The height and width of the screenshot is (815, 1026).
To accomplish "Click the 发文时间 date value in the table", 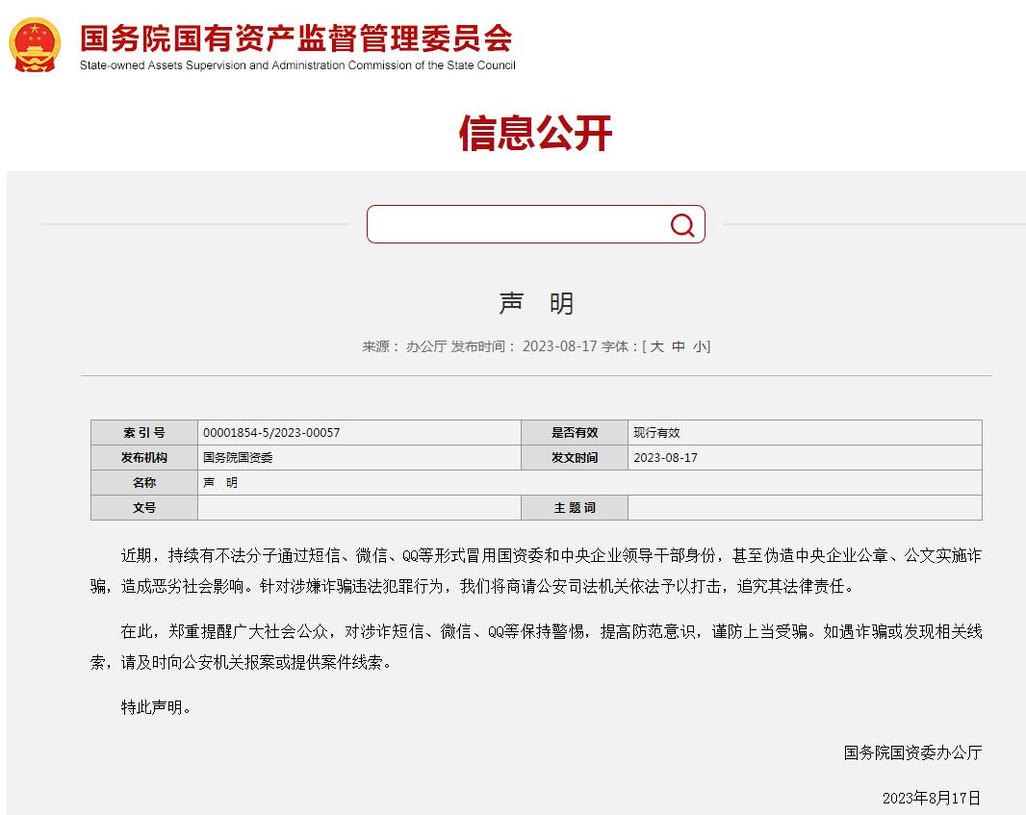I will pyautogui.click(x=665, y=458).
